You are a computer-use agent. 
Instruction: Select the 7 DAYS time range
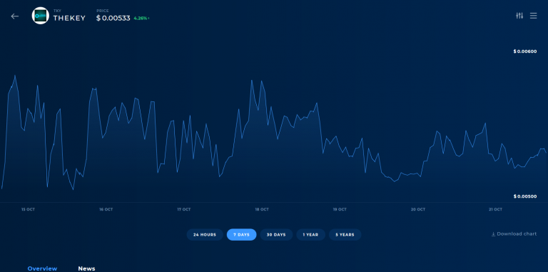[241, 235]
